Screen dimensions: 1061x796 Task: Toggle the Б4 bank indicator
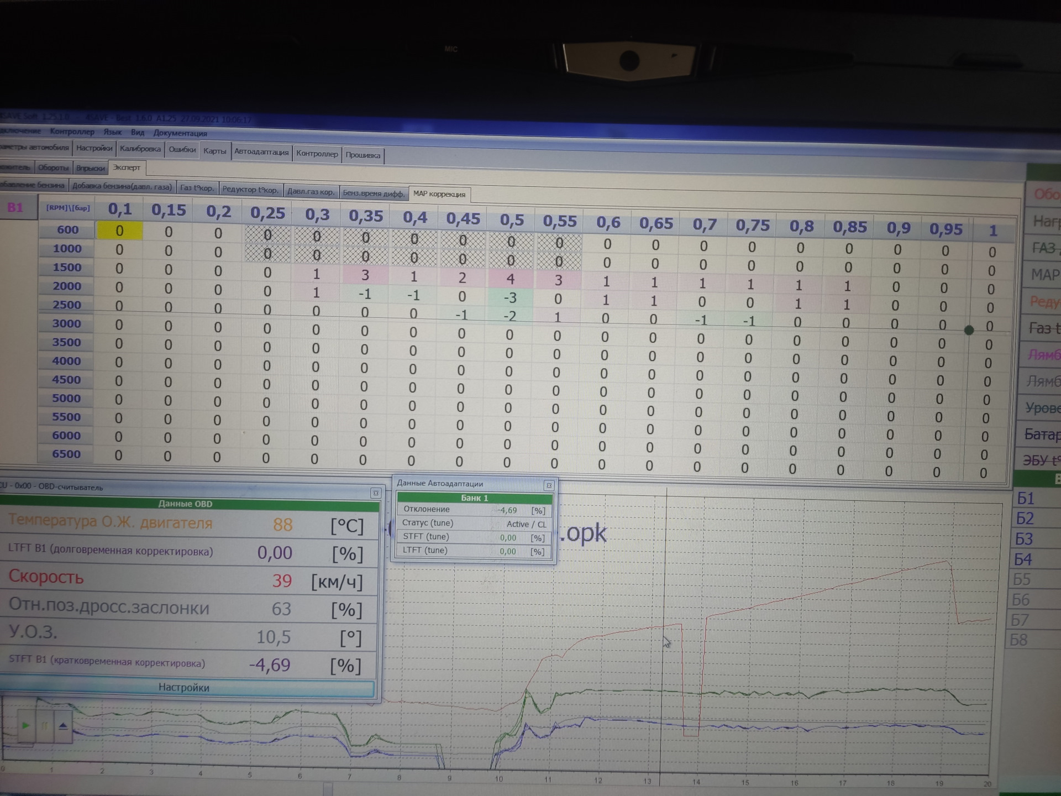pyautogui.click(x=1023, y=559)
